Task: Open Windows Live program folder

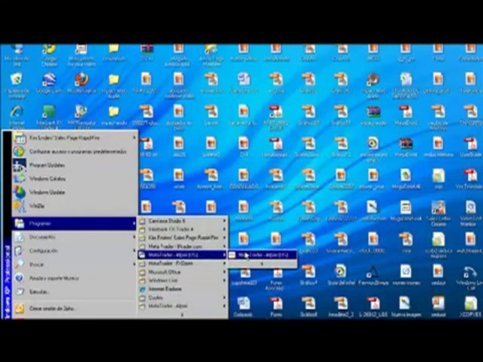Action: click(183, 281)
